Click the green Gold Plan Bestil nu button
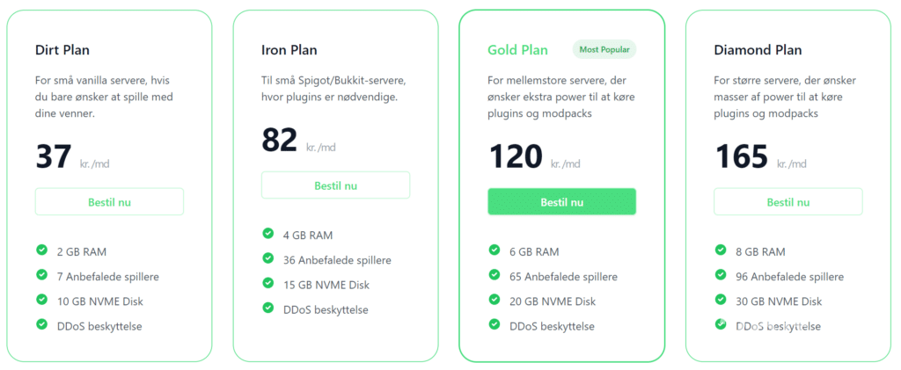Screen dimensions: 901x370 [561, 202]
